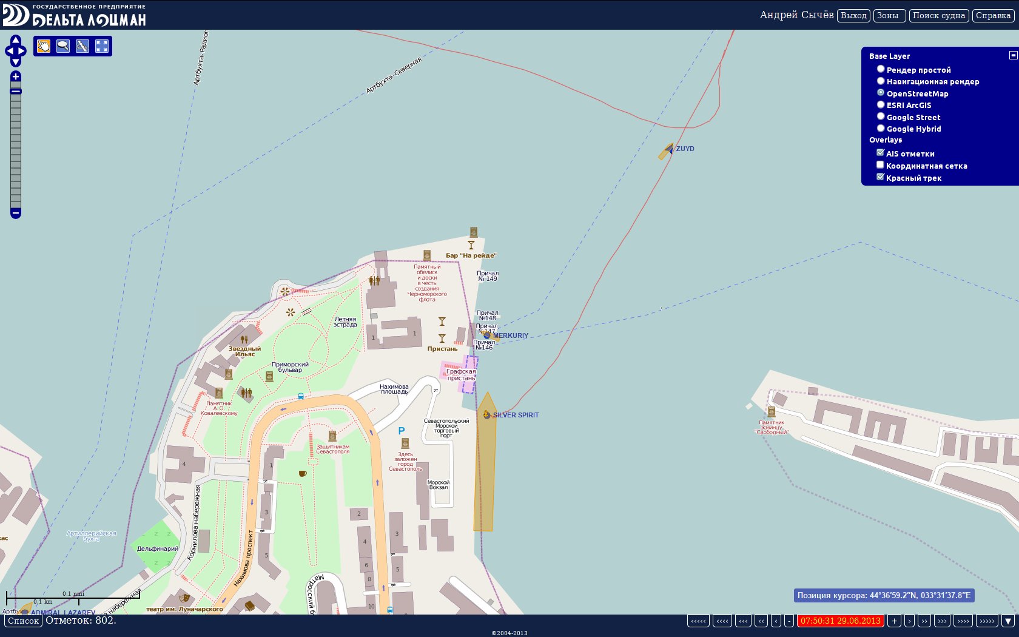This screenshot has width=1019, height=637.
Task: Click the zoom to full extent icon
Action: click(x=102, y=46)
